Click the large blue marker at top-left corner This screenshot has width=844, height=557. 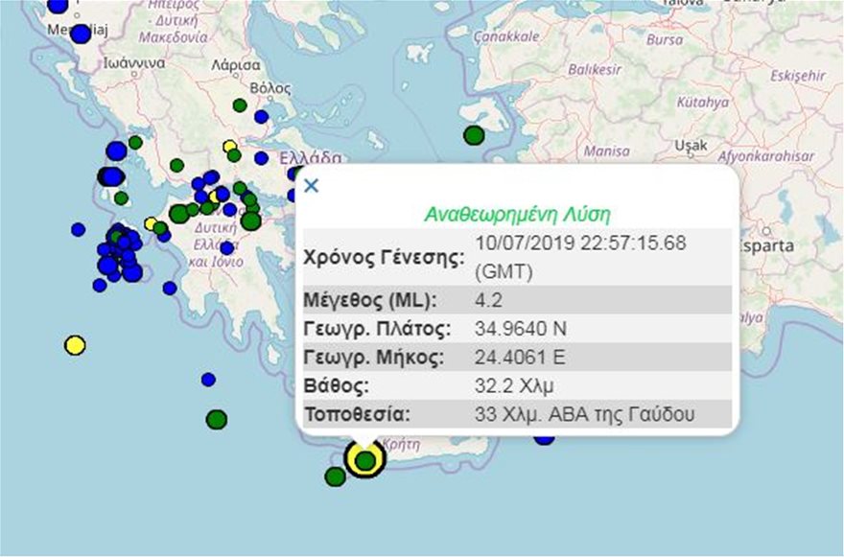[58, 5]
